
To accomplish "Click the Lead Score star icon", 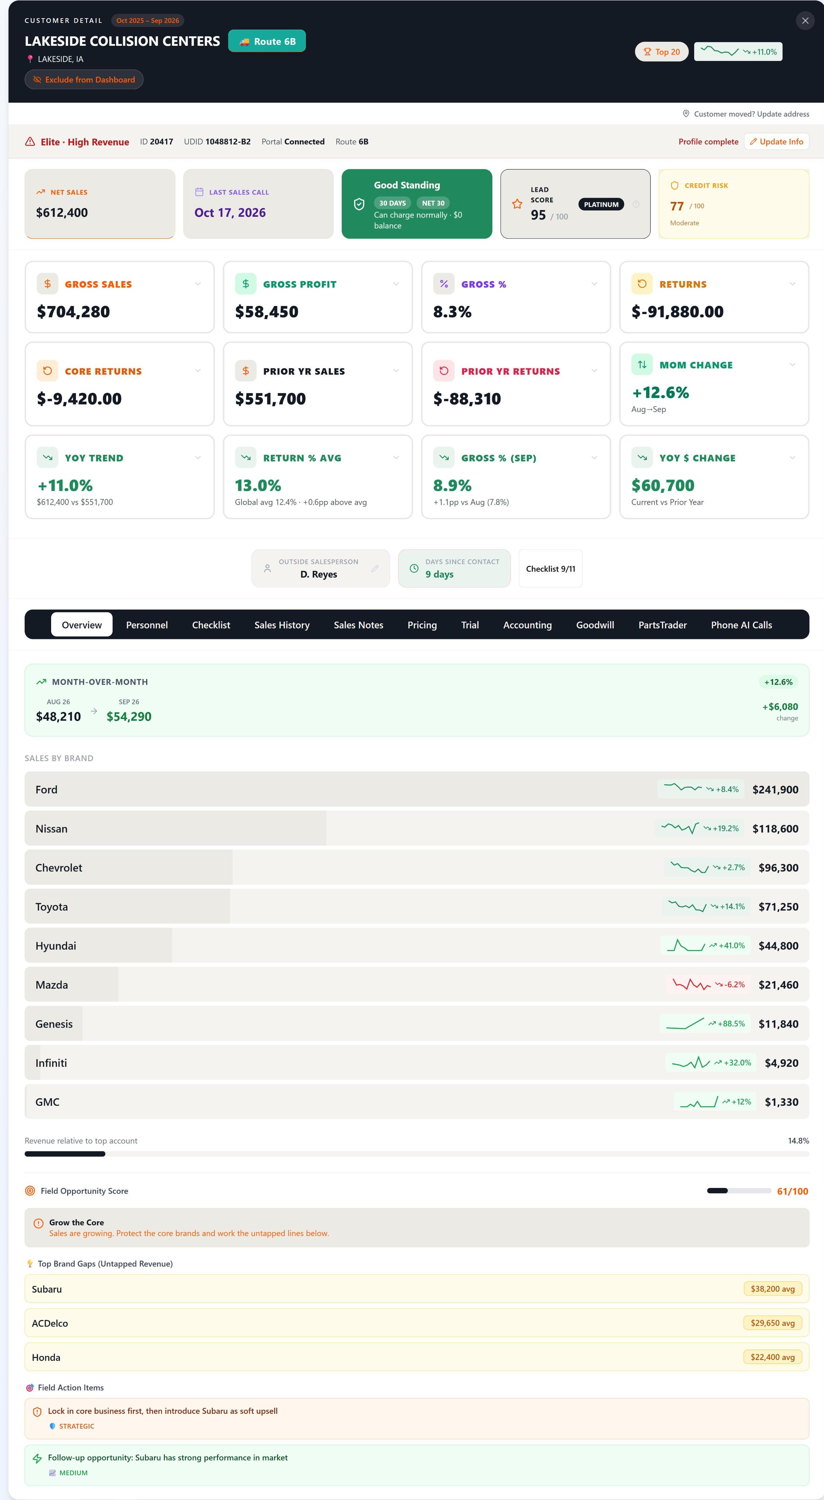I will pos(517,204).
